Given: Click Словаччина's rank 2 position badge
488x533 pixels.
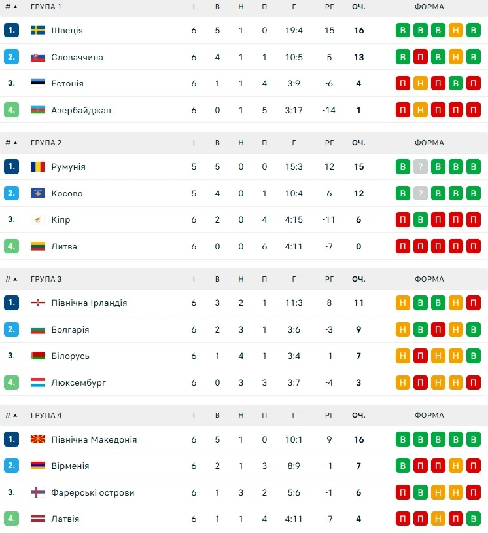Looking at the screenshot, I should [11, 57].
